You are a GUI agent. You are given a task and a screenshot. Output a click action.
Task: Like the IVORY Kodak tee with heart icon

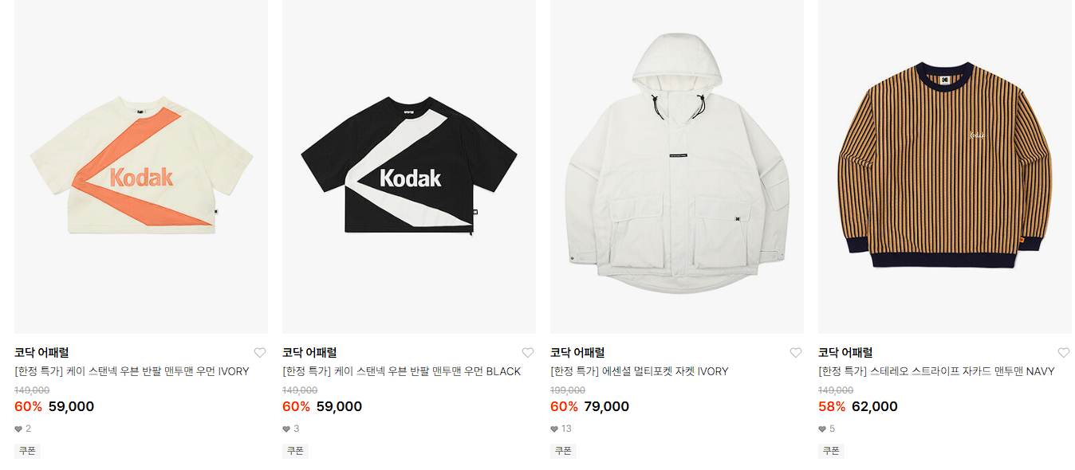pos(260,353)
